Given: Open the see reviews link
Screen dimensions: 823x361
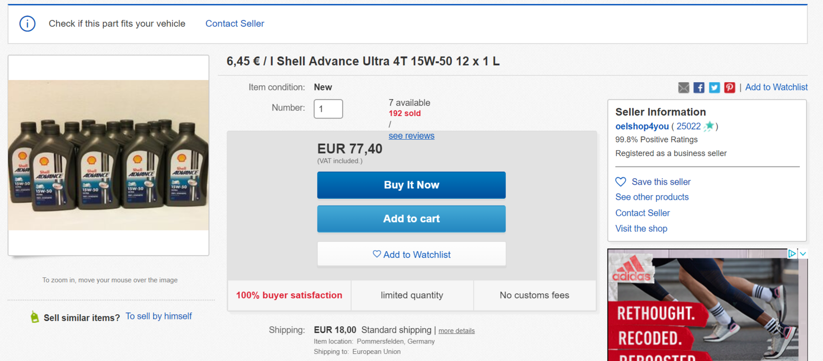Looking at the screenshot, I should [411, 136].
